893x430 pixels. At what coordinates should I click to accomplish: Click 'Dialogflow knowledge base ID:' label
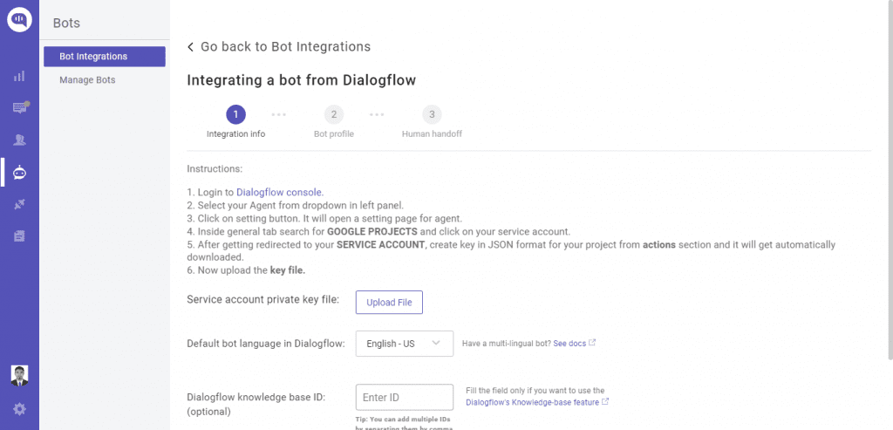click(x=256, y=397)
